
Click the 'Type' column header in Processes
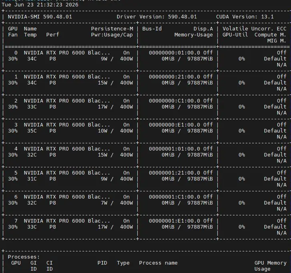[x=123, y=263]
